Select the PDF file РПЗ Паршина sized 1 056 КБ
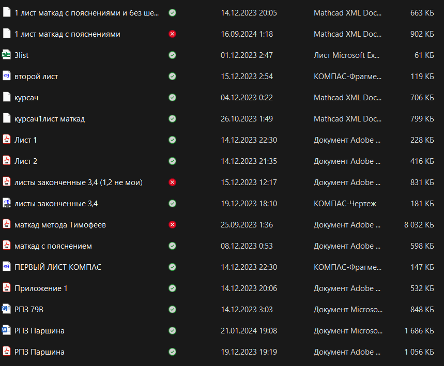Viewport: 444px width, 366px height. click(40, 352)
